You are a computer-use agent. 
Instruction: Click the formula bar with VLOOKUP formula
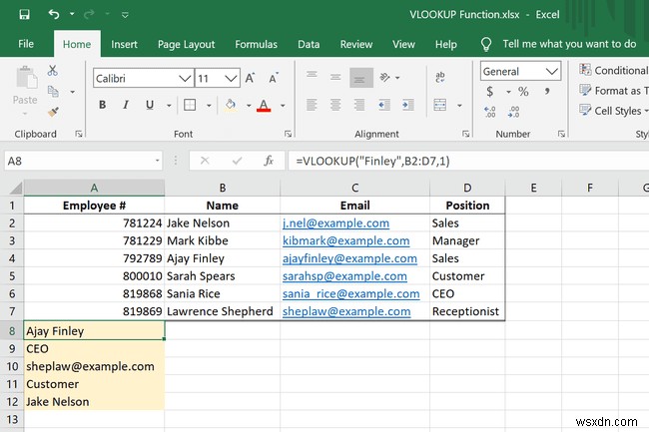pos(468,161)
